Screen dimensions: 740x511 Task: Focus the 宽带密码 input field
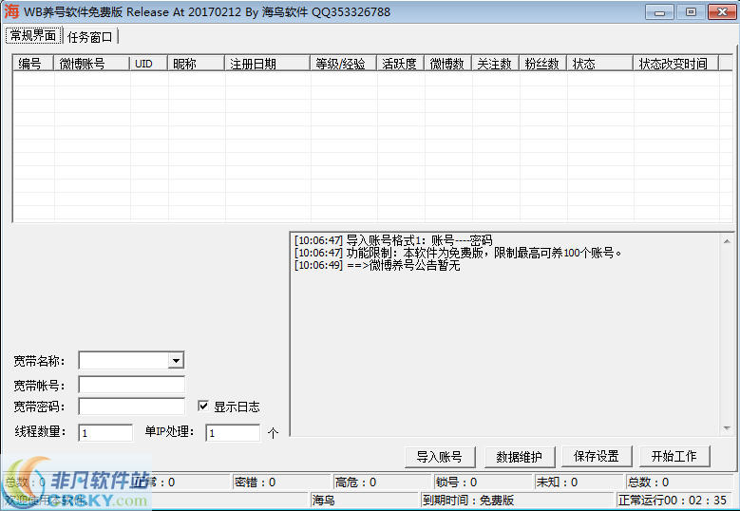pyautogui.click(x=132, y=407)
